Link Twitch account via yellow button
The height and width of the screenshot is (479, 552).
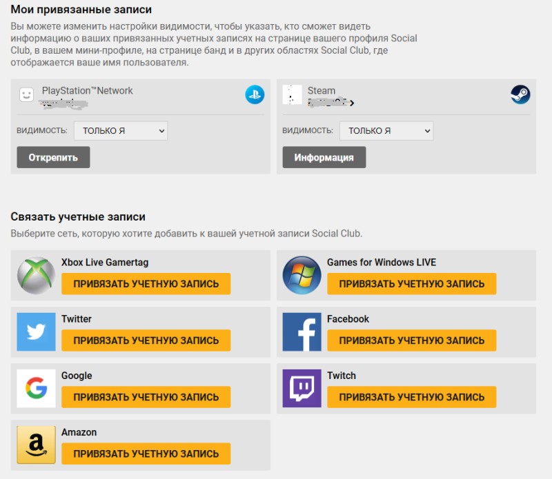pos(411,397)
